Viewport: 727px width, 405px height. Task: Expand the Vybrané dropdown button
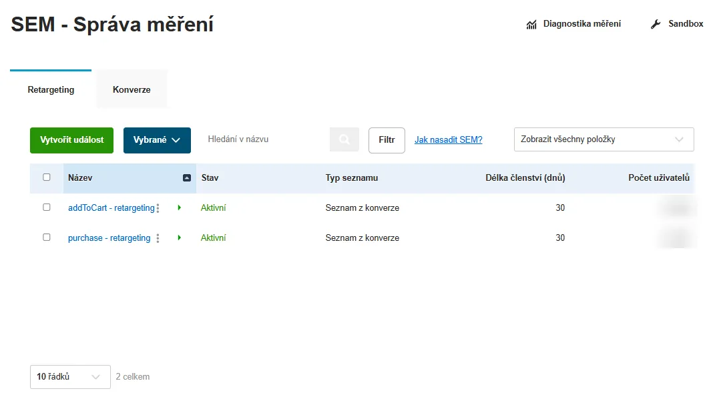pyautogui.click(x=157, y=140)
